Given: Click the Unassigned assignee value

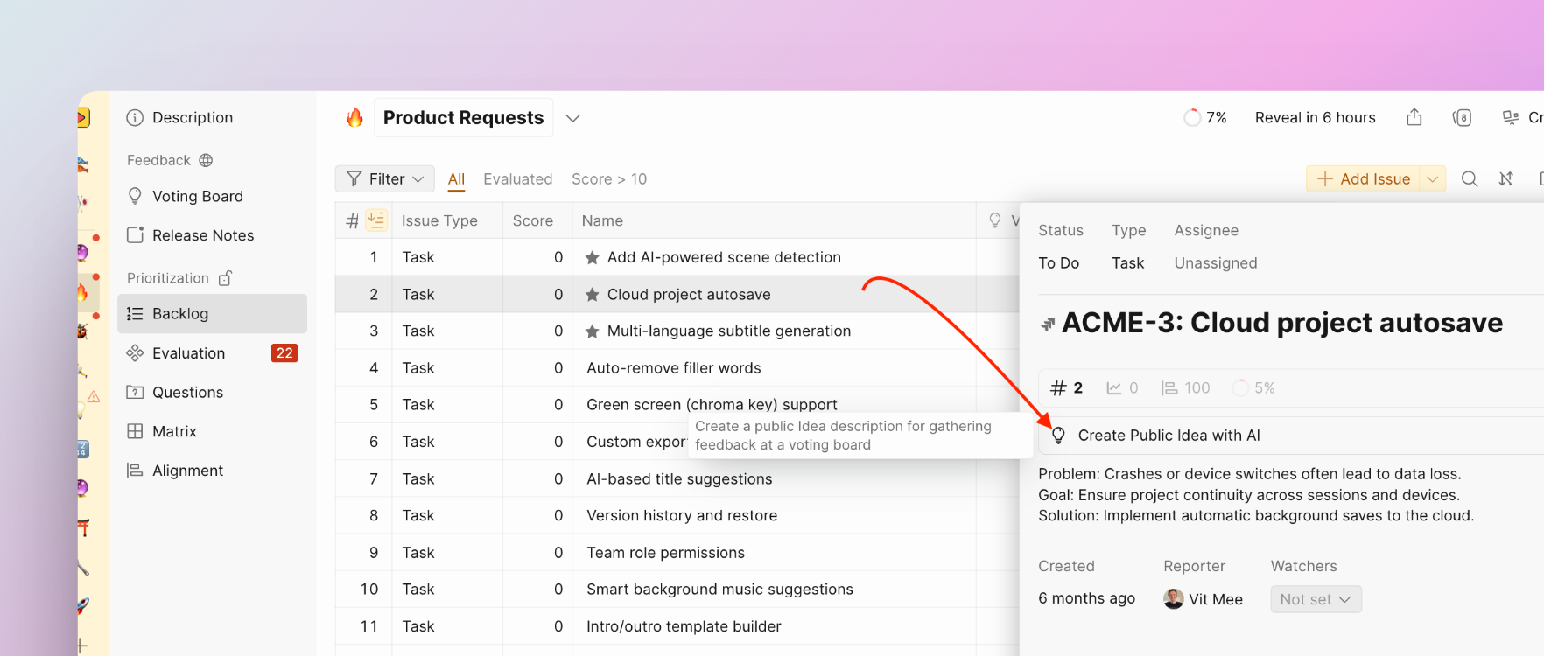Looking at the screenshot, I should 1215,263.
